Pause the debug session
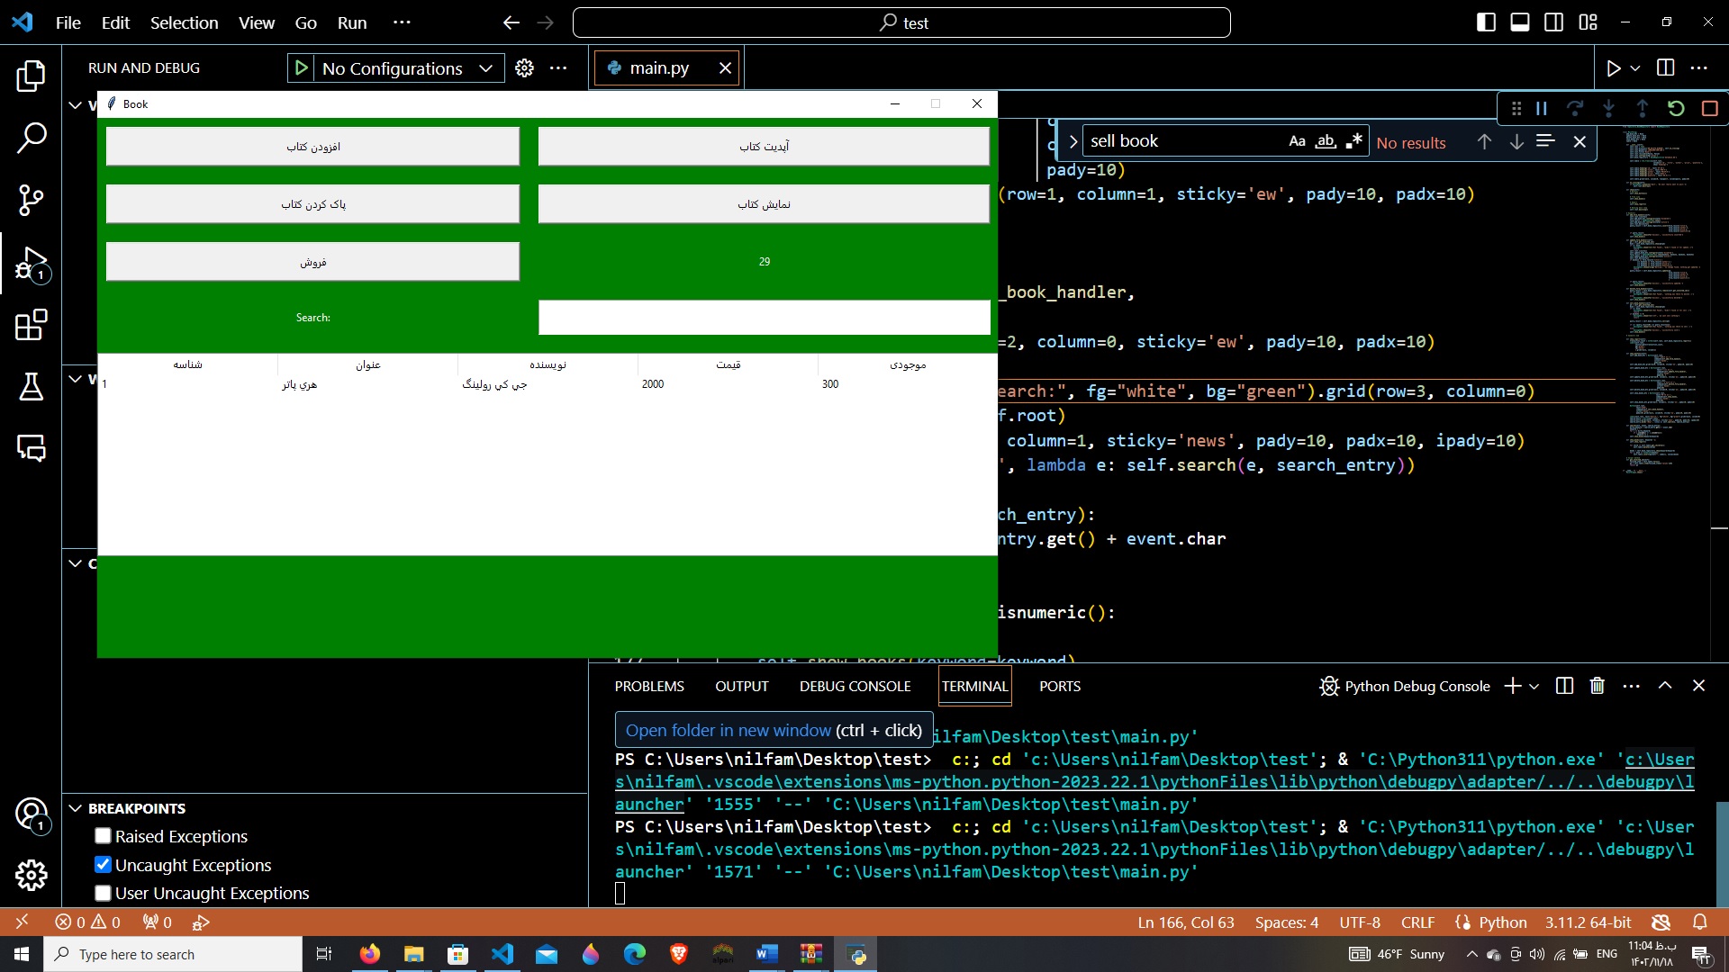 tap(1542, 108)
